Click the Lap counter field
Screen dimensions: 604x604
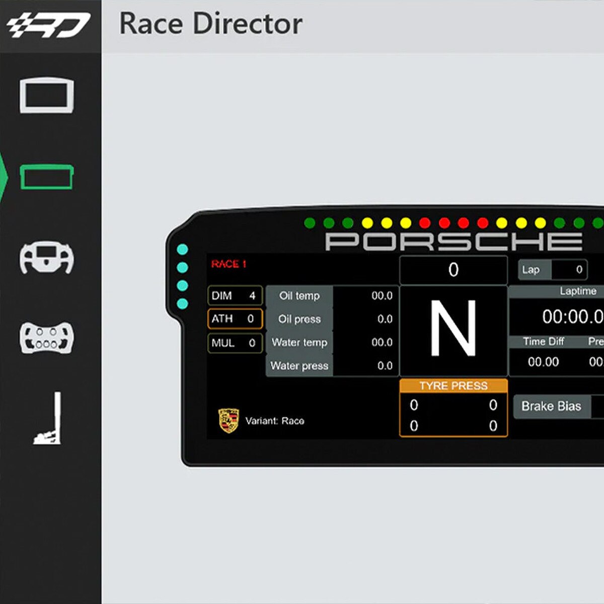click(x=553, y=270)
